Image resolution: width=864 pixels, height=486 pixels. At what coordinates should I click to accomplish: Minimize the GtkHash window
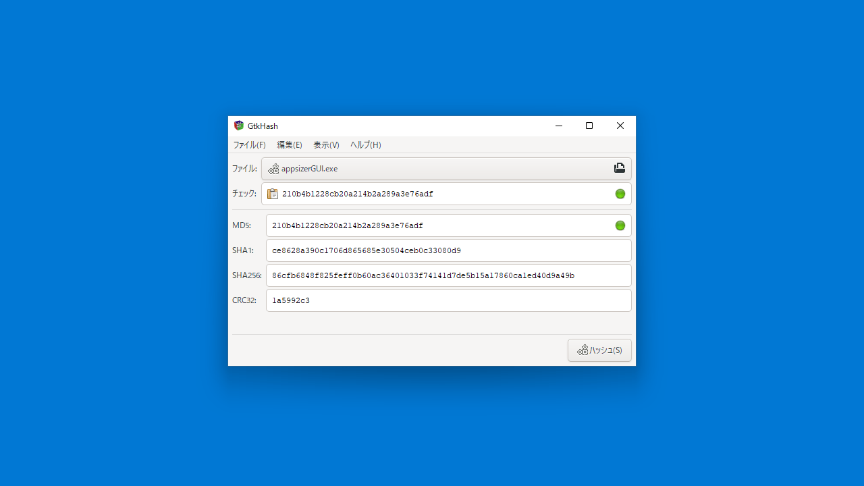pyautogui.click(x=559, y=126)
